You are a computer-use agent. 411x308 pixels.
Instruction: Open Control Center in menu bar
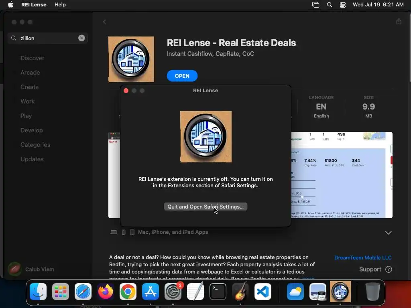pos(343,5)
